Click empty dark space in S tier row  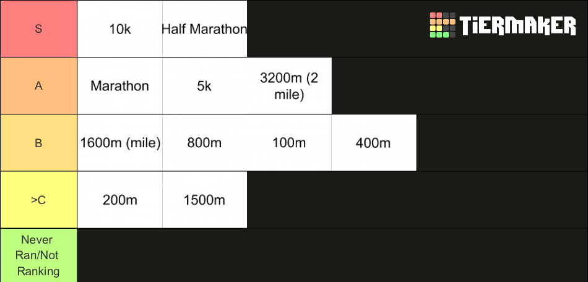(x=337, y=29)
